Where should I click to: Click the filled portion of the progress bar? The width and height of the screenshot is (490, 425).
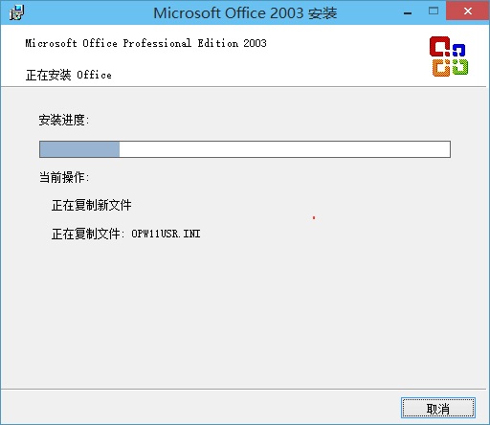coord(79,149)
